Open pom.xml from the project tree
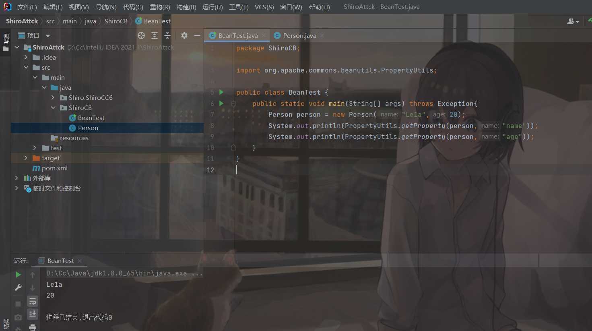Image resolution: width=592 pixels, height=331 pixels. pyautogui.click(x=54, y=168)
